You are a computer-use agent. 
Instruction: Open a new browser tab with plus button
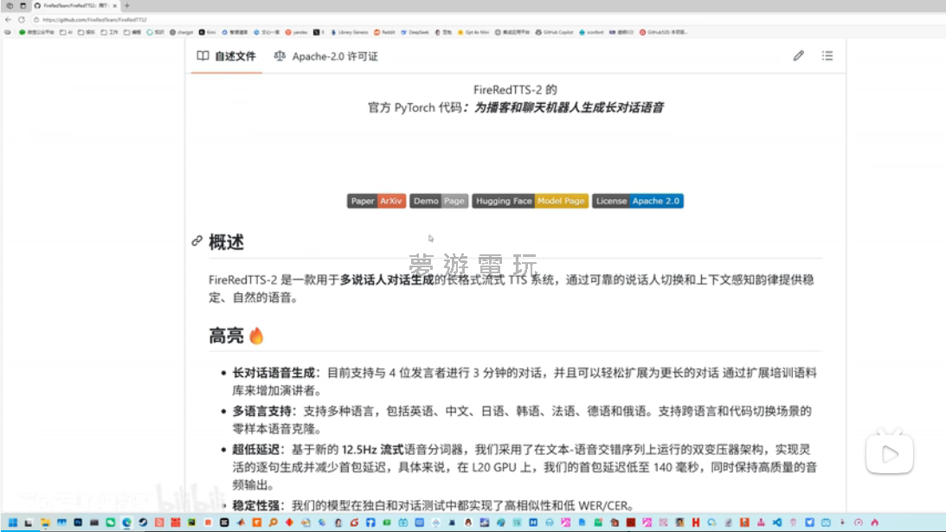click(x=127, y=6)
